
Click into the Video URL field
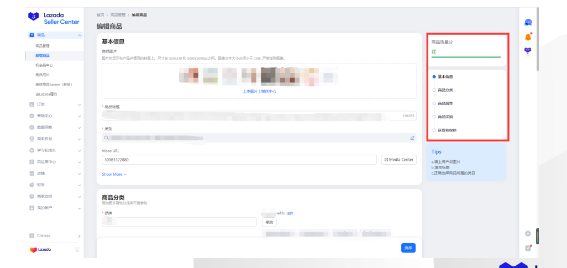click(x=239, y=160)
